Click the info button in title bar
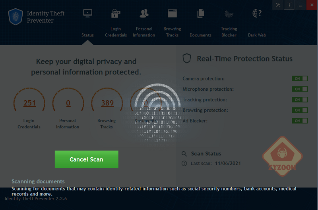Screen dimensions: 318x210 [x=289, y=5]
